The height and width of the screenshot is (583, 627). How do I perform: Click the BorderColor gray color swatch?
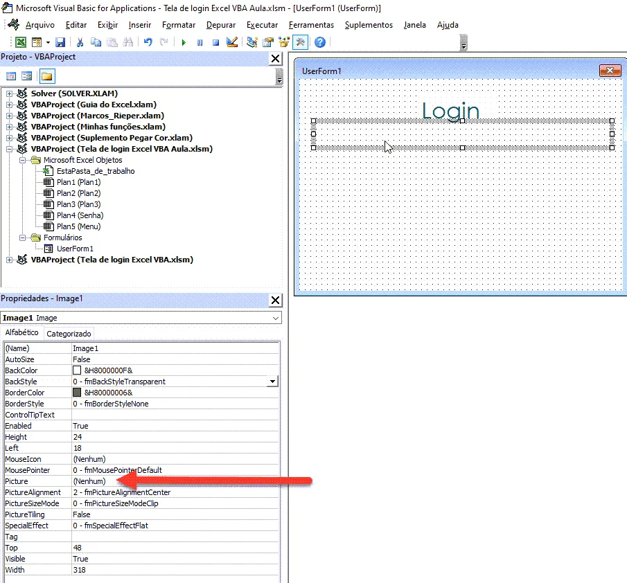coord(77,393)
